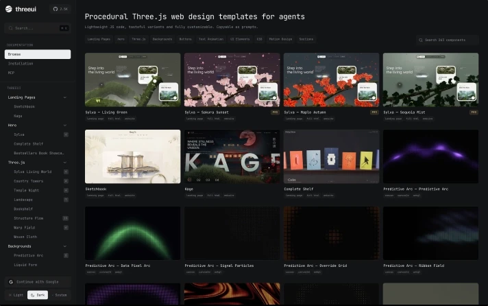
Task: Click the Predictive Arc – Signal Particles title
Action: [x=219, y=266]
